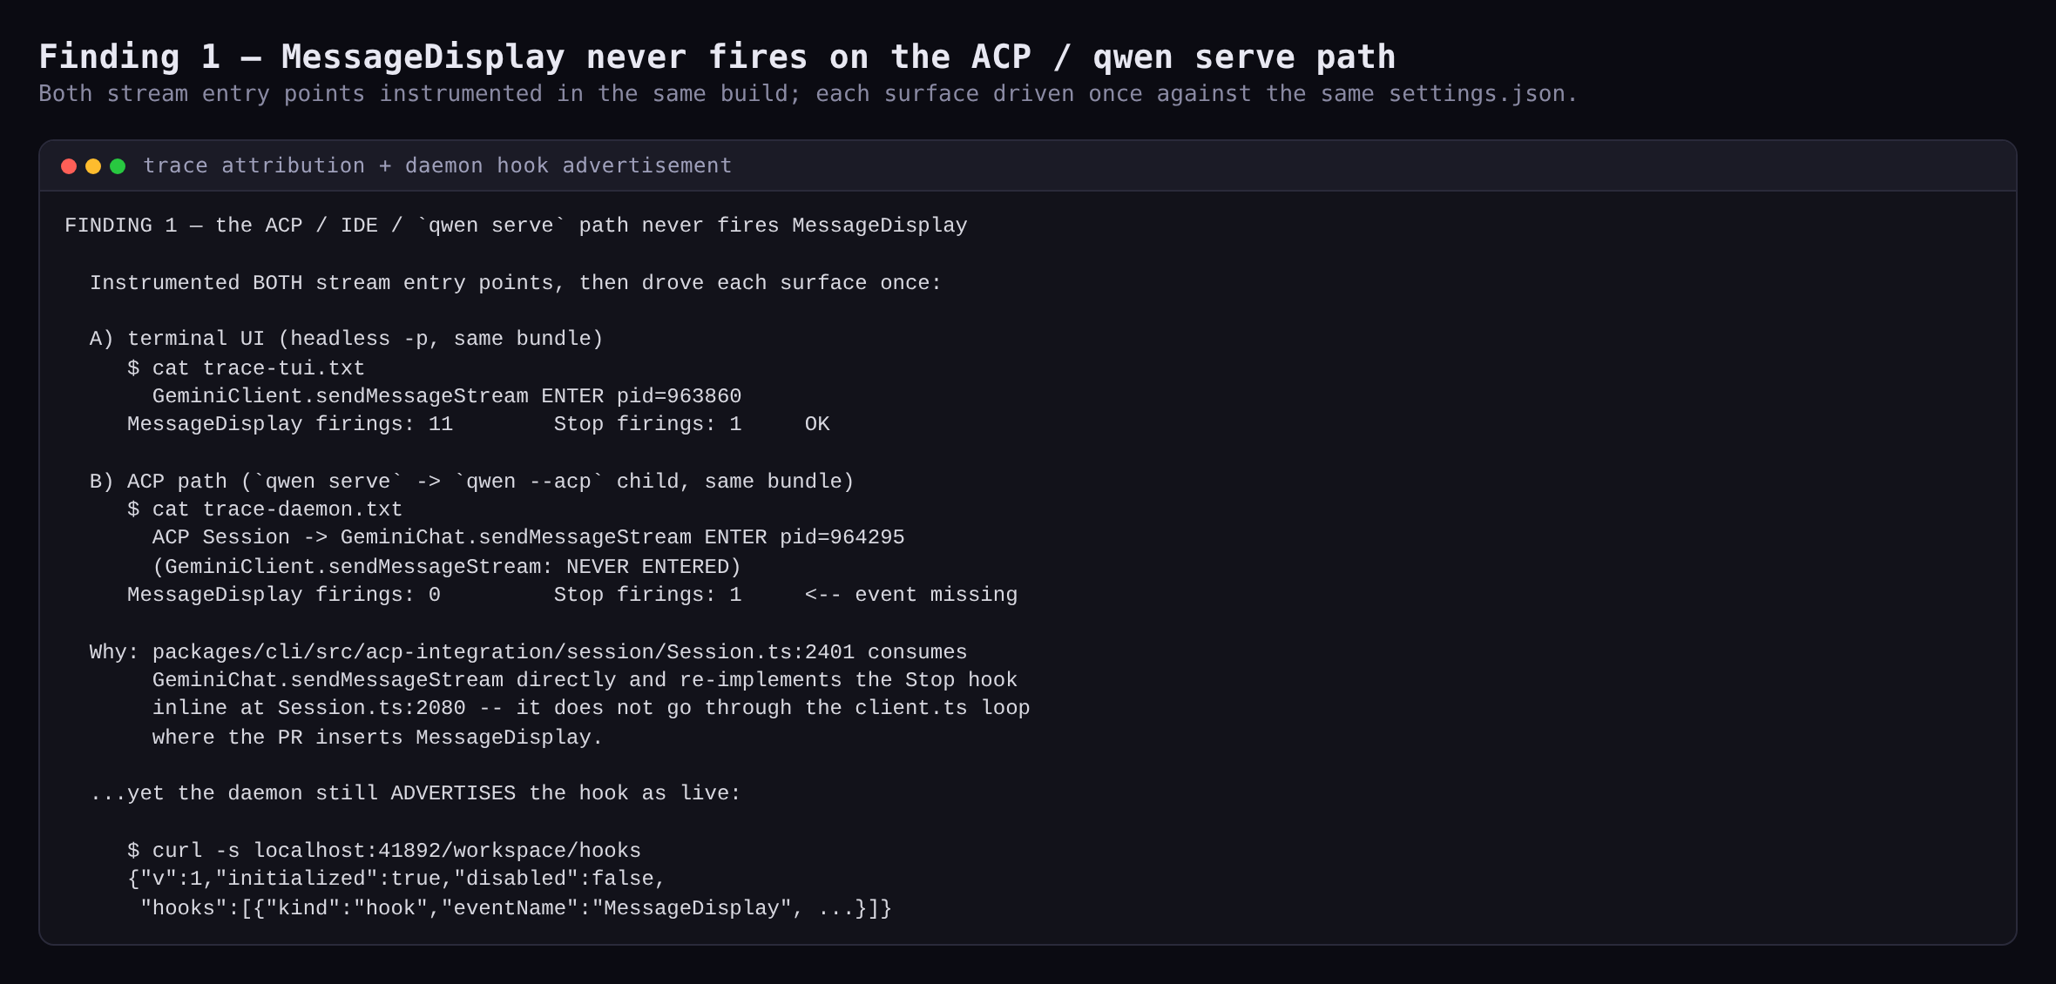Image resolution: width=2056 pixels, height=984 pixels.
Task: Click the 'MessageDisplay firings: 11' result
Action: pyautogui.click(x=290, y=424)
